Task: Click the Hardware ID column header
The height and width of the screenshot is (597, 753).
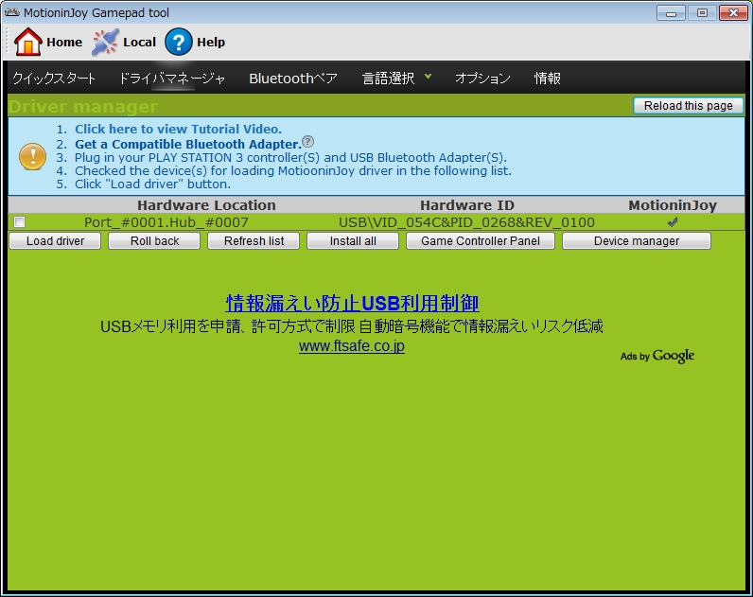Action: coord(467,205)
